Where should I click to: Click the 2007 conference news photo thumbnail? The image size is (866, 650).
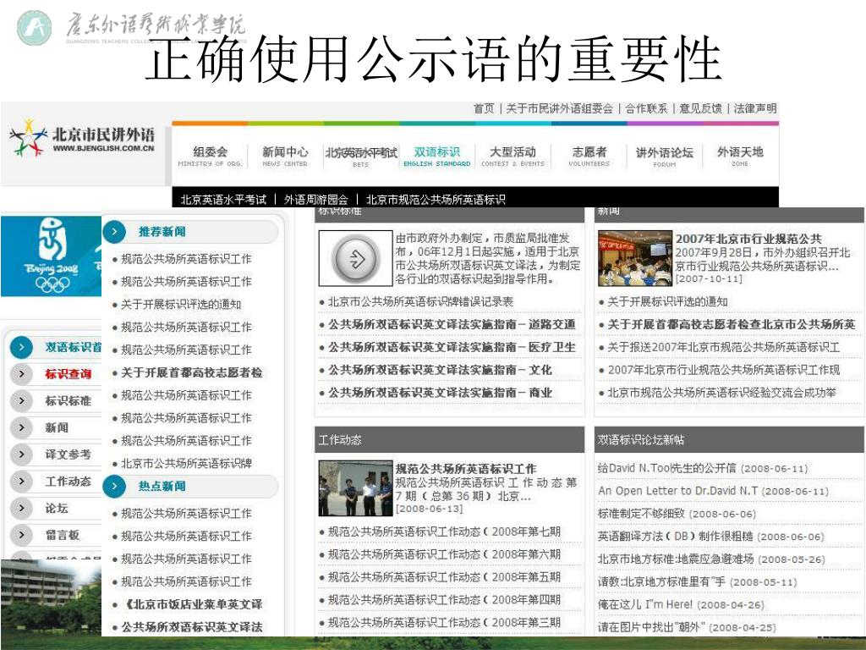[x=635, y=258]
